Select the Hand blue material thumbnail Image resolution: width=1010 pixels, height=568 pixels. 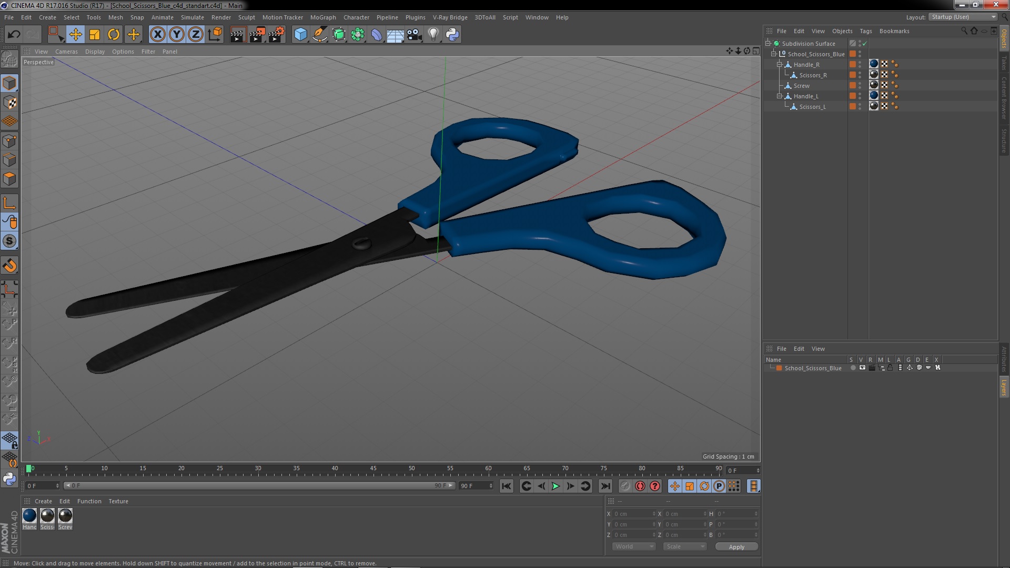[29, 516]
